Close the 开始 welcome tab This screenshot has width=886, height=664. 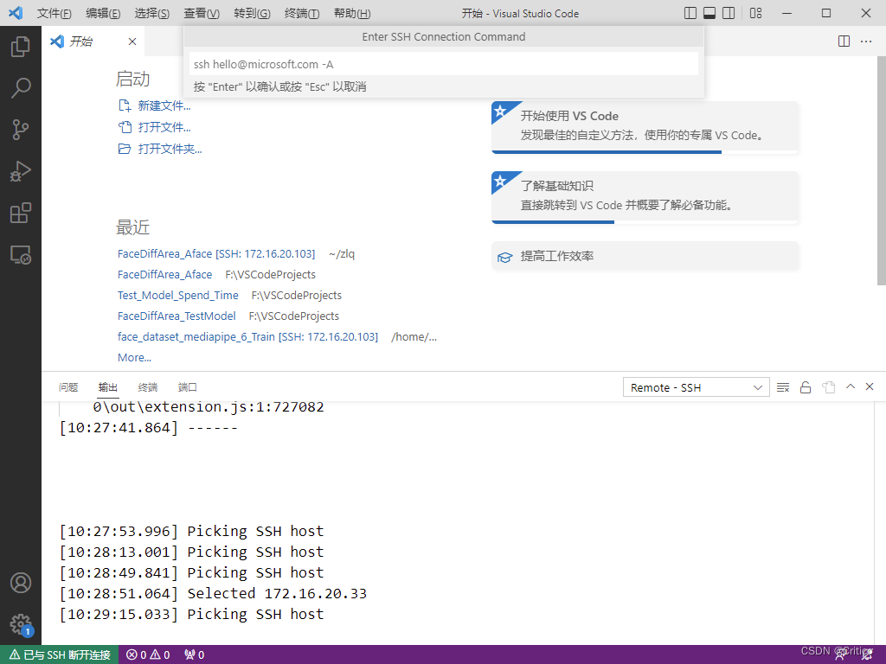click(132, 41)
